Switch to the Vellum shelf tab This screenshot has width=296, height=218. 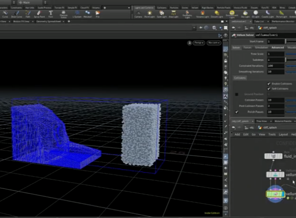click(195, 8)
